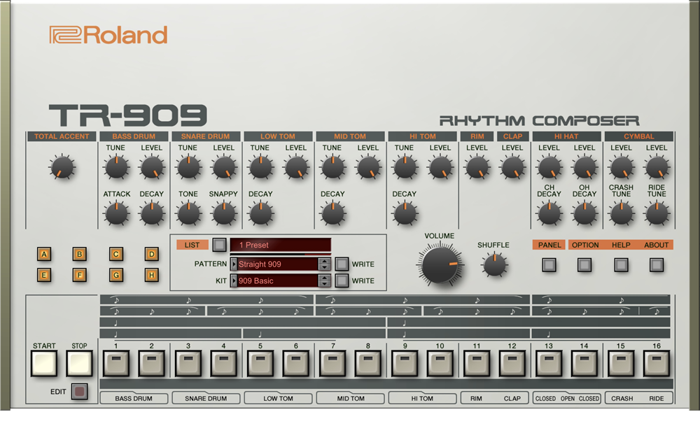Select pattern bank C
The height and width of the screenshot is (426, 700).
point(116,254)
